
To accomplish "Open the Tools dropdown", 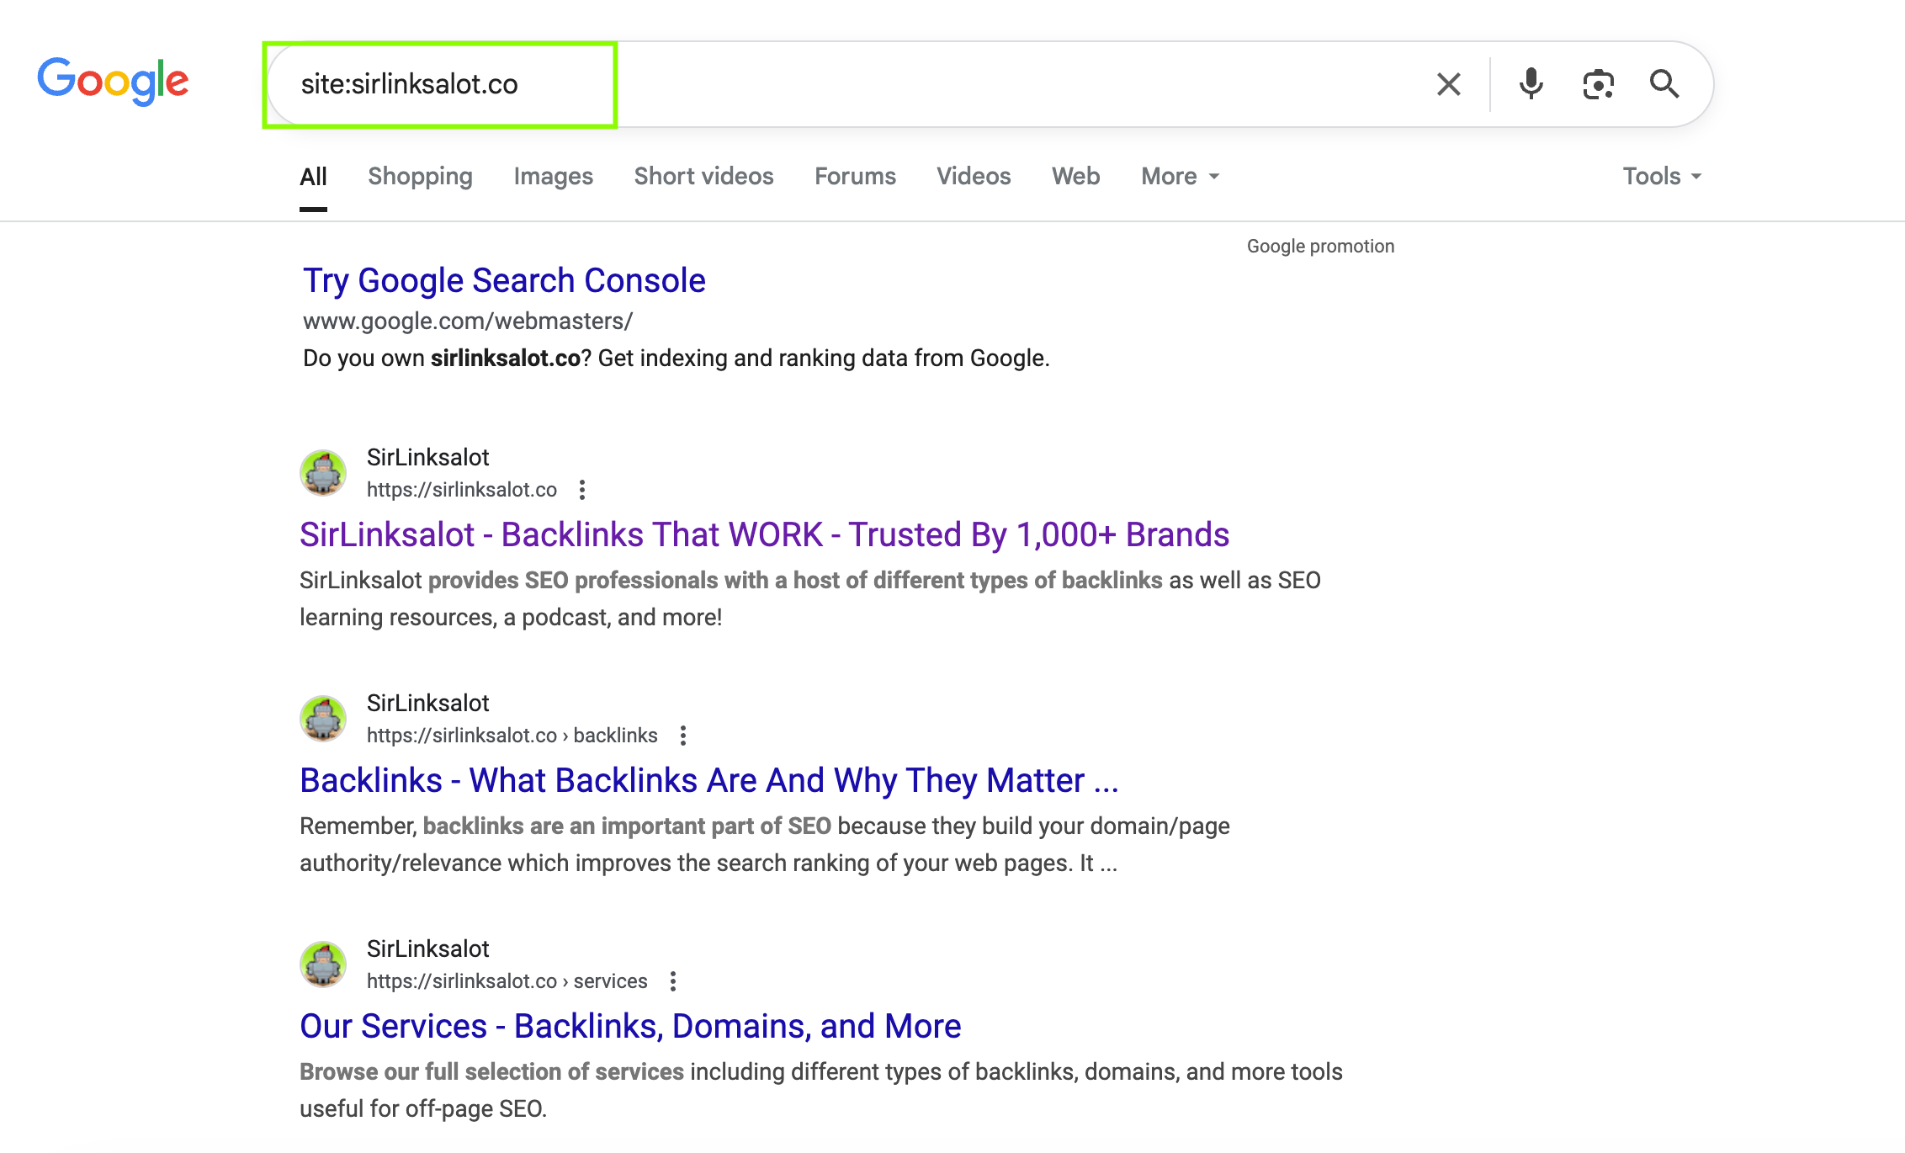I will point(1661,176).
